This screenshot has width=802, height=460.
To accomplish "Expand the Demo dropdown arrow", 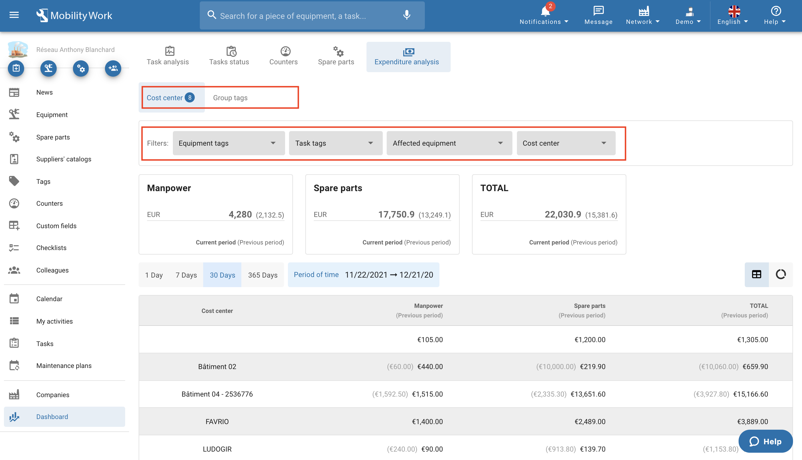I will [699, 22].
